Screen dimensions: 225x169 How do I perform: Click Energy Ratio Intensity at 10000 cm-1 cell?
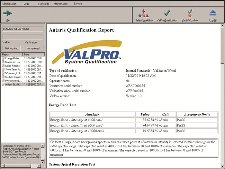tap(92, 131)
